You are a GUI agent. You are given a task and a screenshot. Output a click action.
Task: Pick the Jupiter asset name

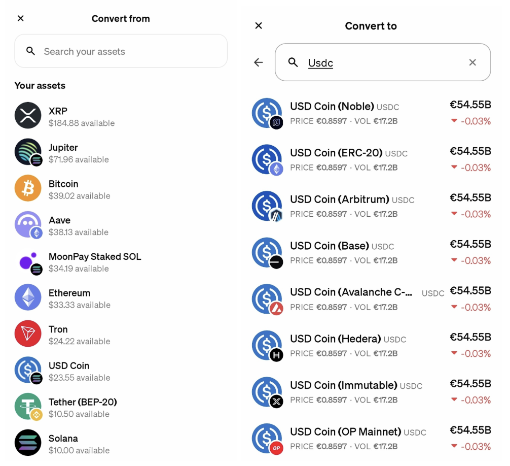click(63, 148)
